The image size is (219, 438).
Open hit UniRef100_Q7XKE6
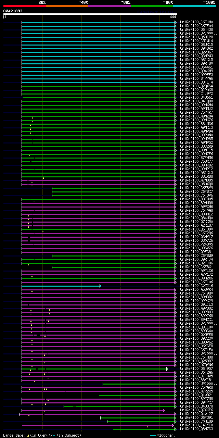[x=196, y=410]
